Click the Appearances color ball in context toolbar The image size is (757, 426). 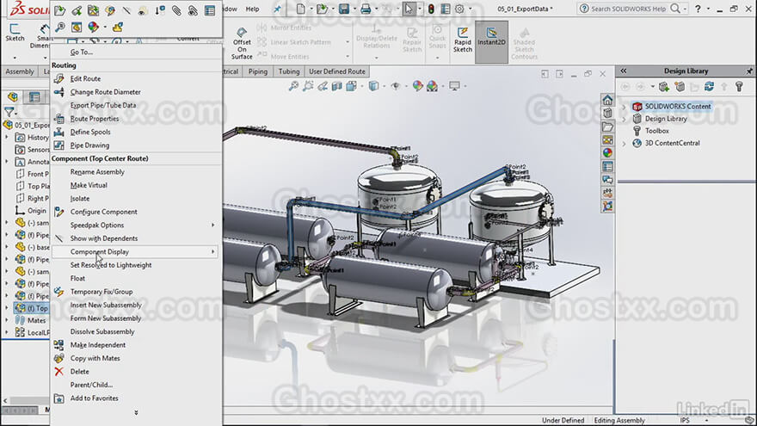tap(93, 27)
